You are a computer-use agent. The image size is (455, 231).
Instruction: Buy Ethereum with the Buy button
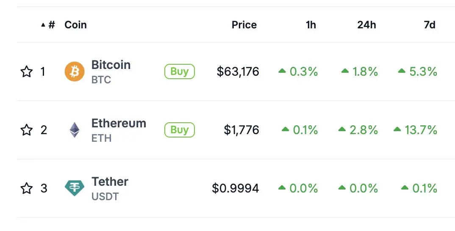[180, 130]
